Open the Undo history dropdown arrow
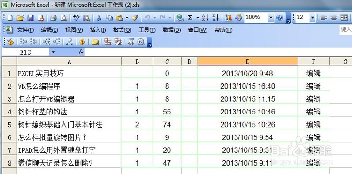 pyautogui.click(x=155, y=18)
